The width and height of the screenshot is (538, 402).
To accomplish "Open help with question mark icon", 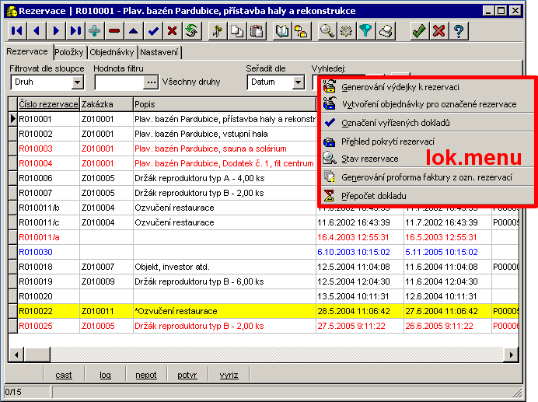I will tap(459, 31).
